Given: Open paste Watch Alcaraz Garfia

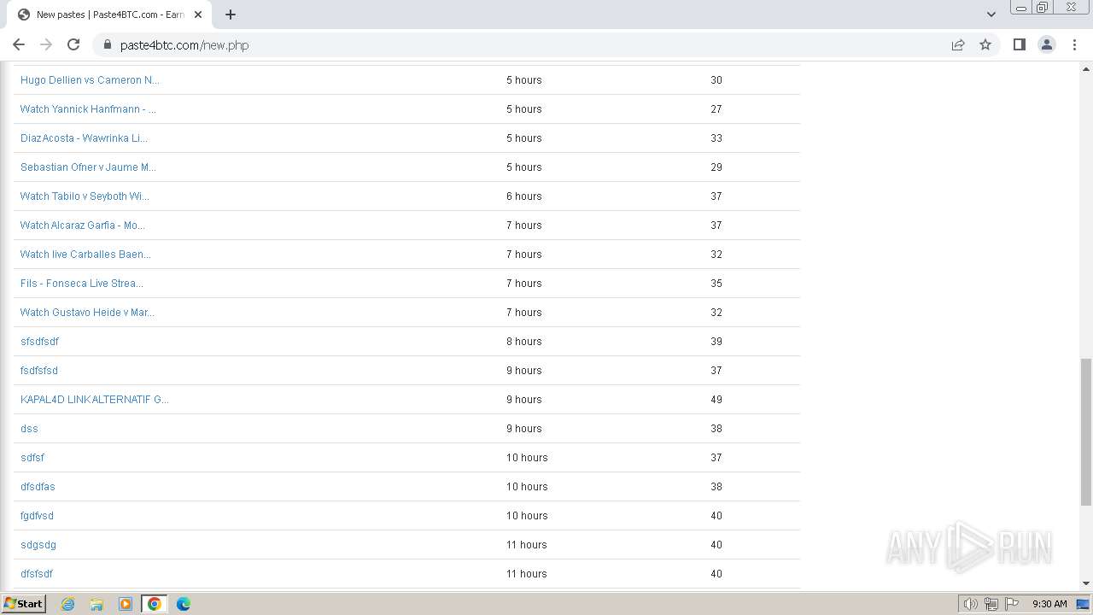Looking at the screenshot, I should [x=83, y=225].
